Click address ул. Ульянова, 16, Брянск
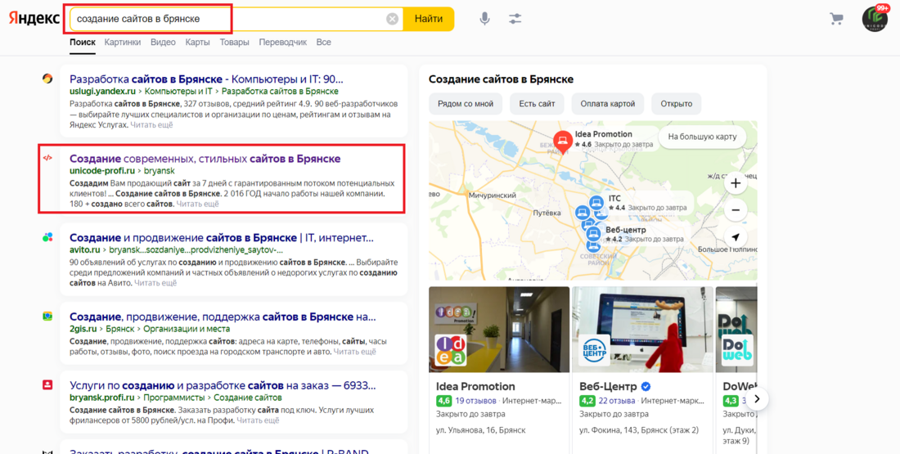Viewport: 900px width, 454px height. (480, 430)
